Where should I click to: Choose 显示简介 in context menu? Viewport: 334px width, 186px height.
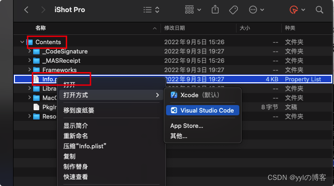111,126
